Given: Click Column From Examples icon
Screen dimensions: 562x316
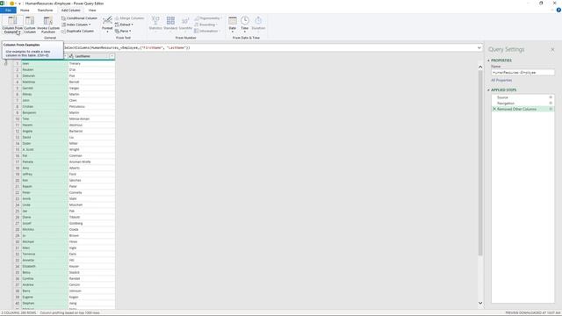Looking at the screenshot, I should 12,20.
